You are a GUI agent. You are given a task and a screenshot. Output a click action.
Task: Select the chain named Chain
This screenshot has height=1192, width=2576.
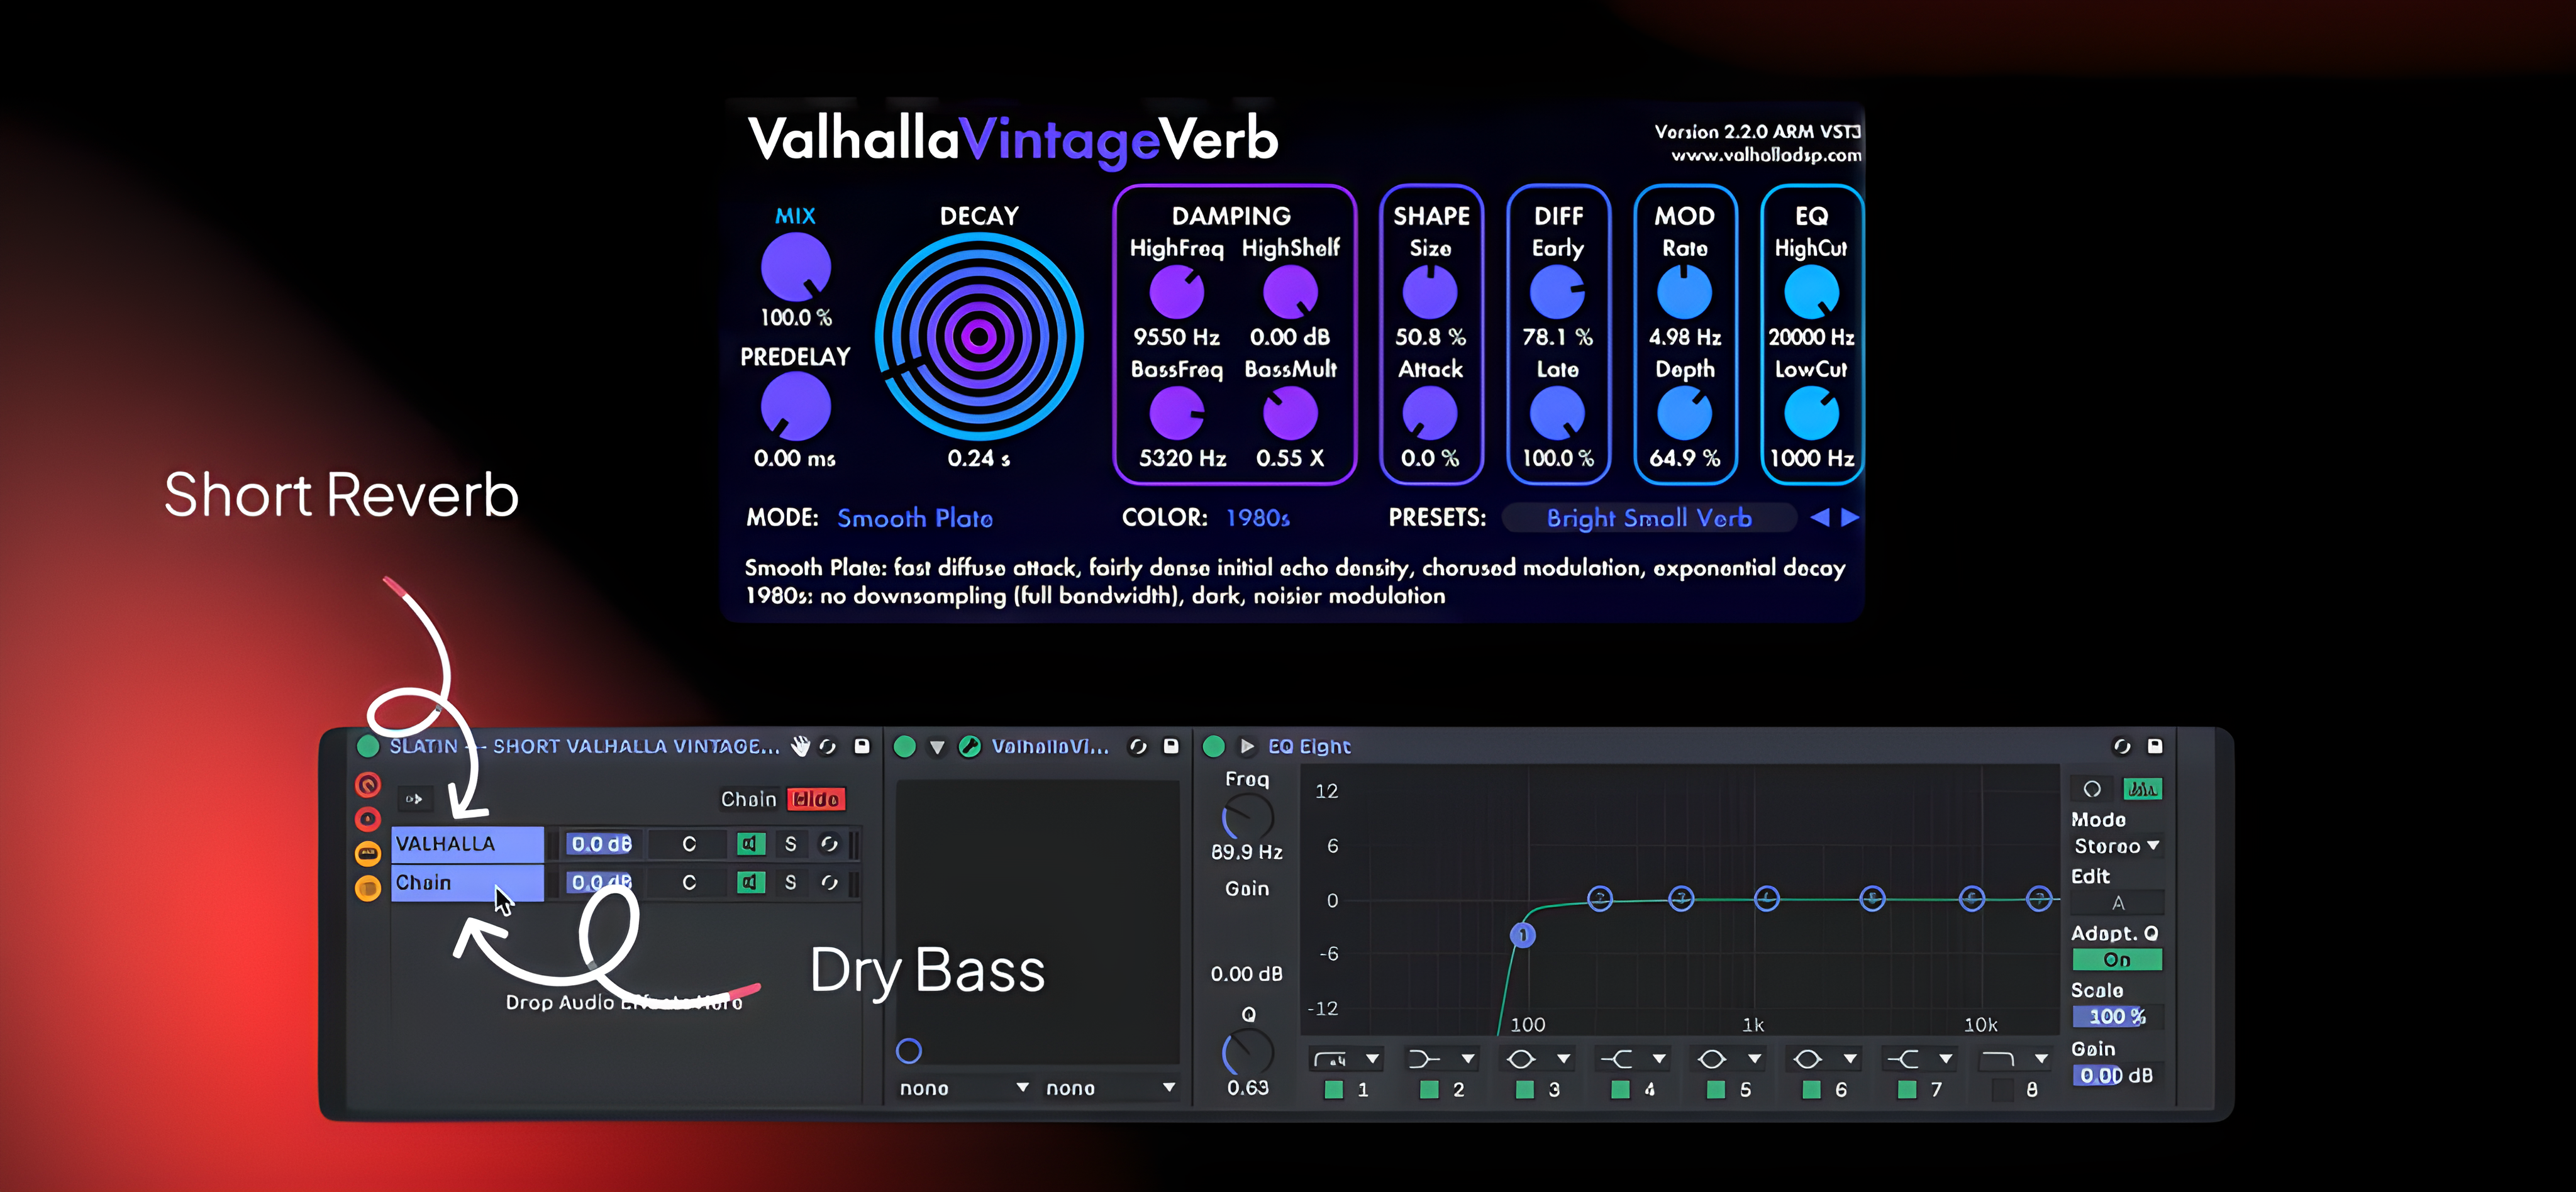pyautogui.click(x=467, y=883)
